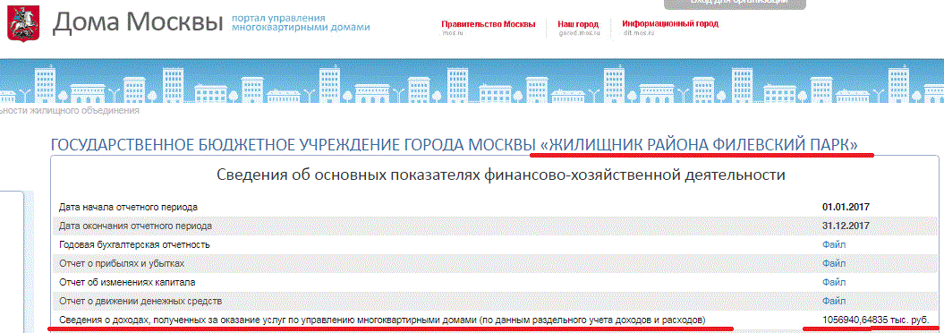Image resolution: width=944 pixels, height=333 pixels.
Task: Click the organization heading Жилищник района Филевский парк
Action: (x=455, y=145)
